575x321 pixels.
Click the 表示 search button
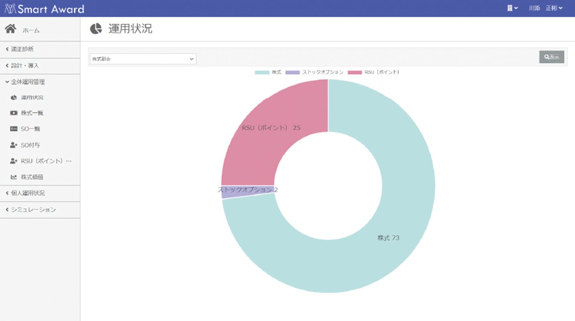[552, 57]
